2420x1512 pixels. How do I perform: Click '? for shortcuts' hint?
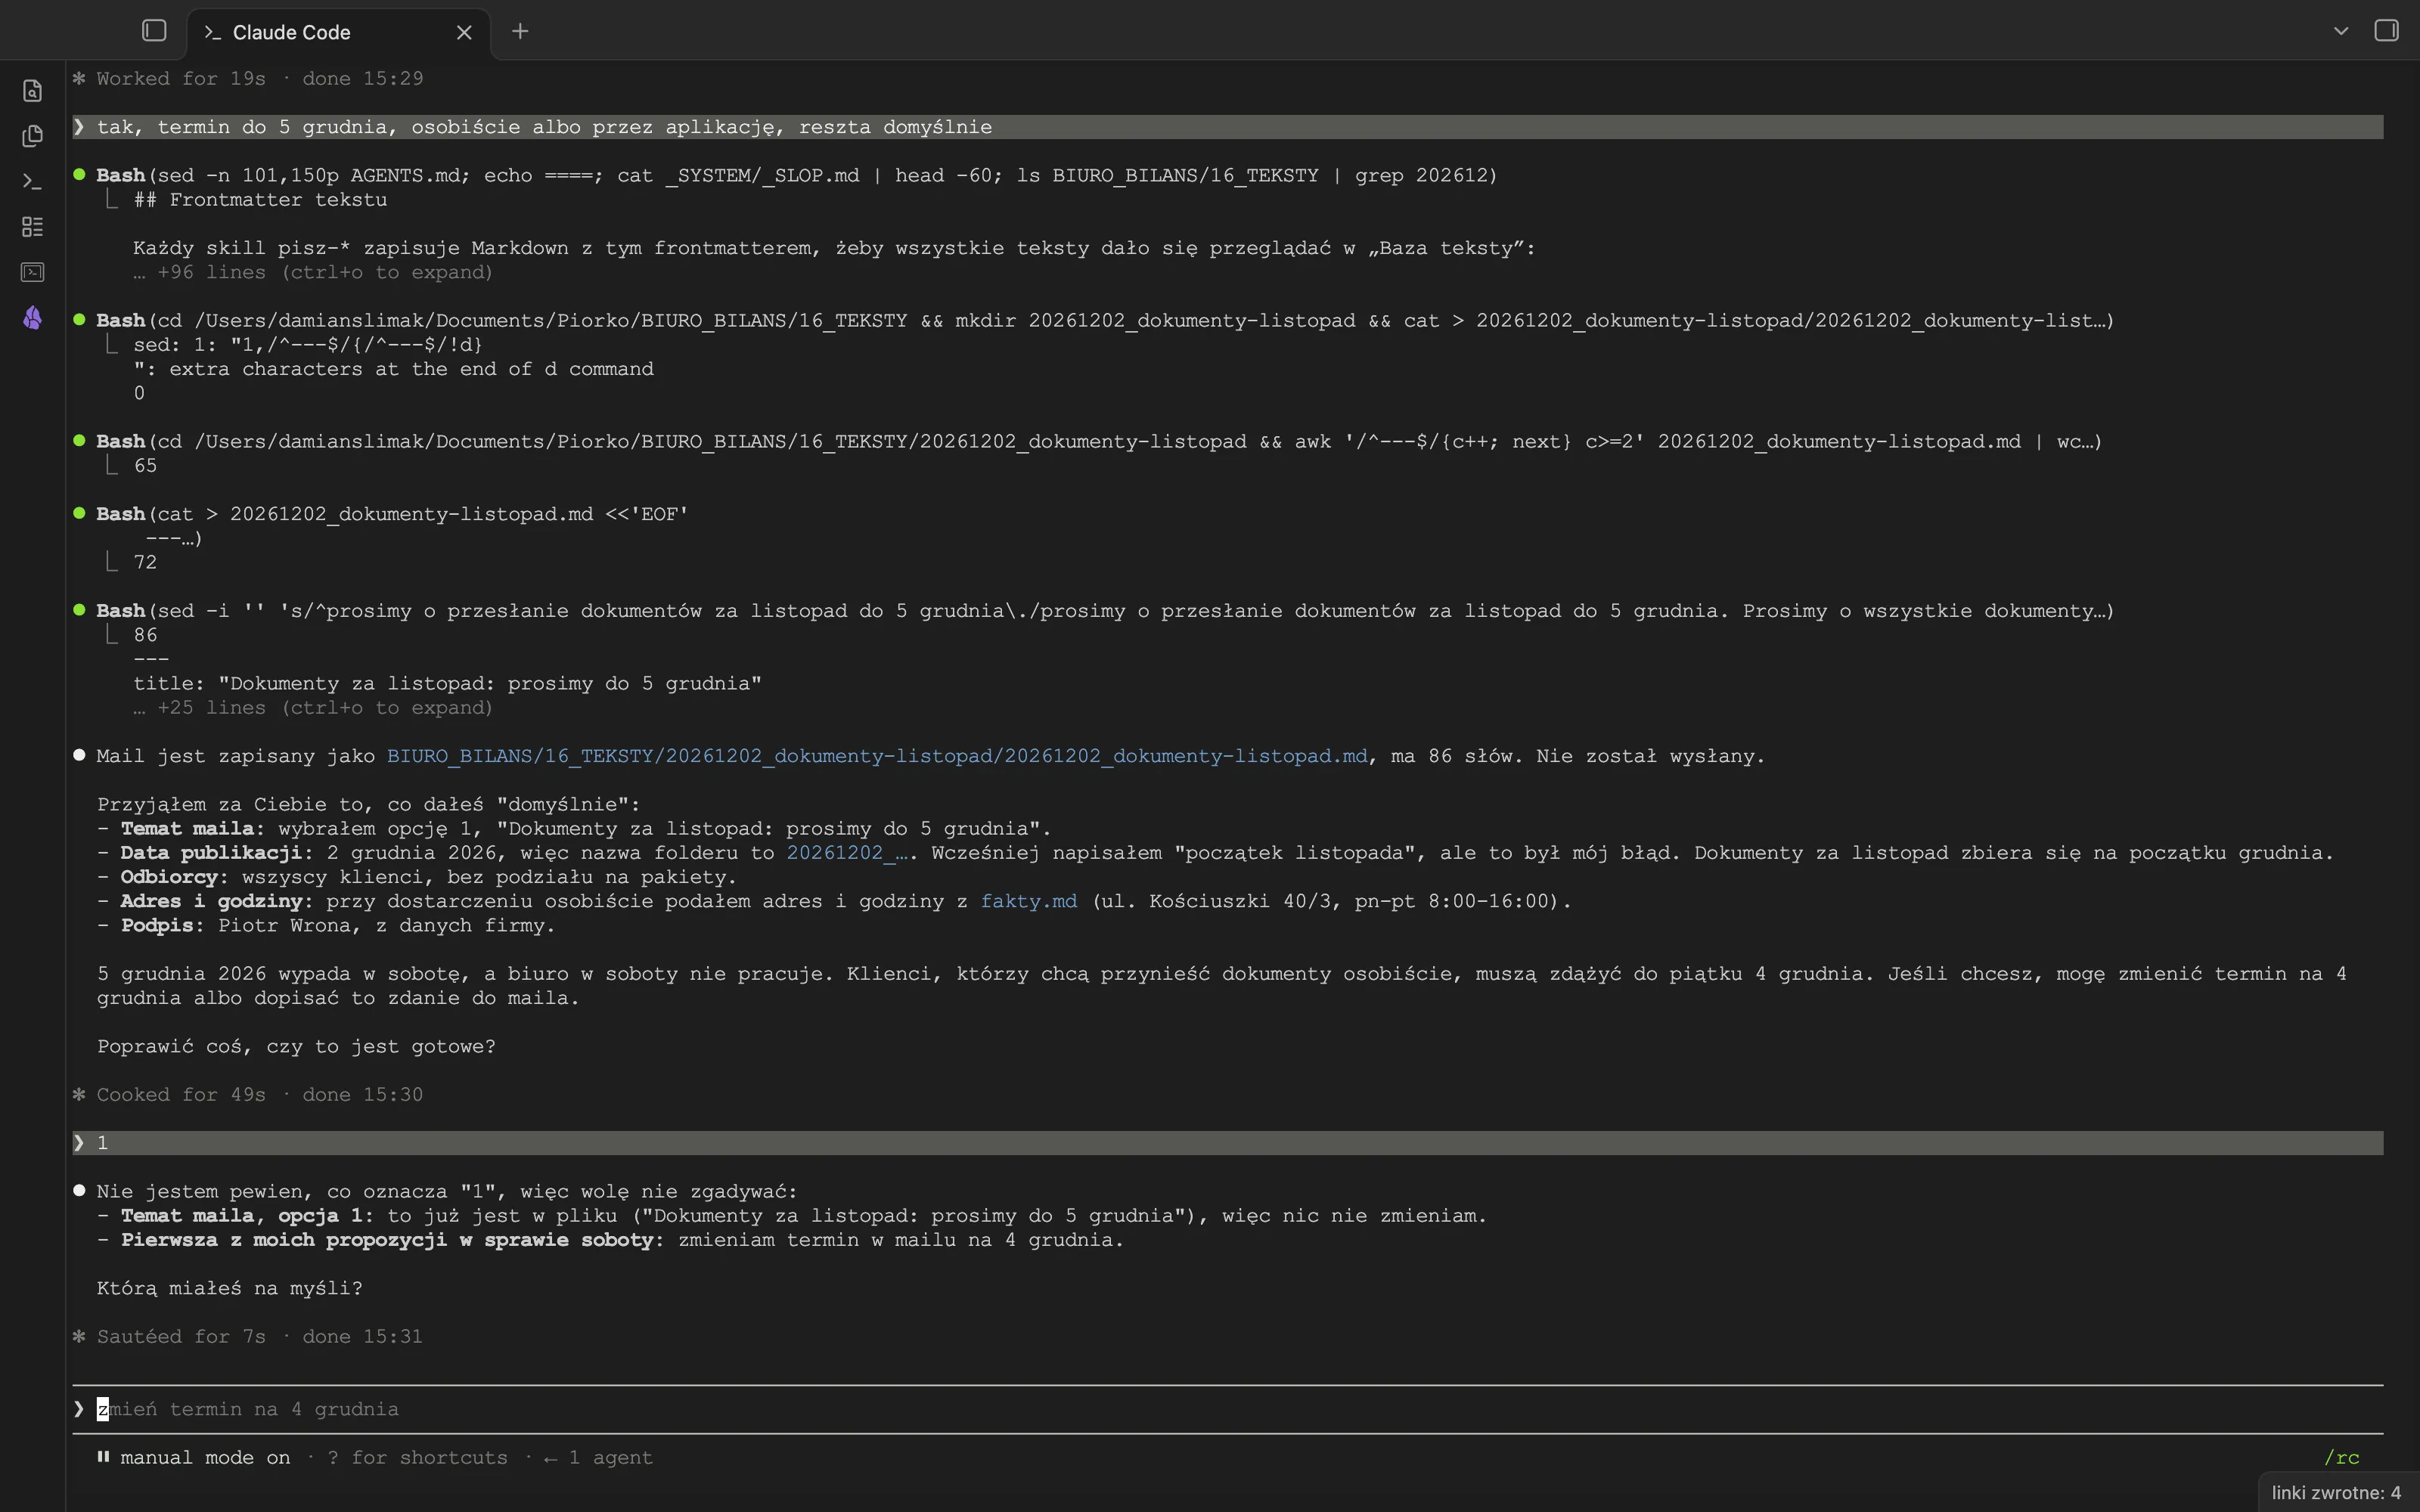click(417, 1458)
